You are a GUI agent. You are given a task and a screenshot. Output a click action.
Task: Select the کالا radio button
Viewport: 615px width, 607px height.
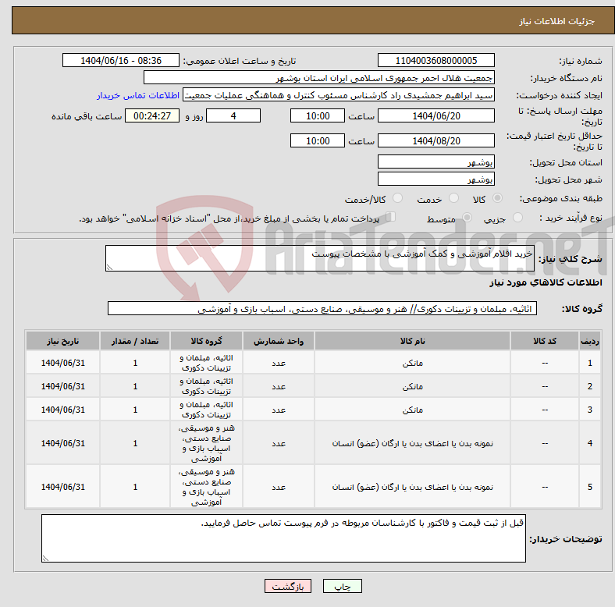pos(497,198)
